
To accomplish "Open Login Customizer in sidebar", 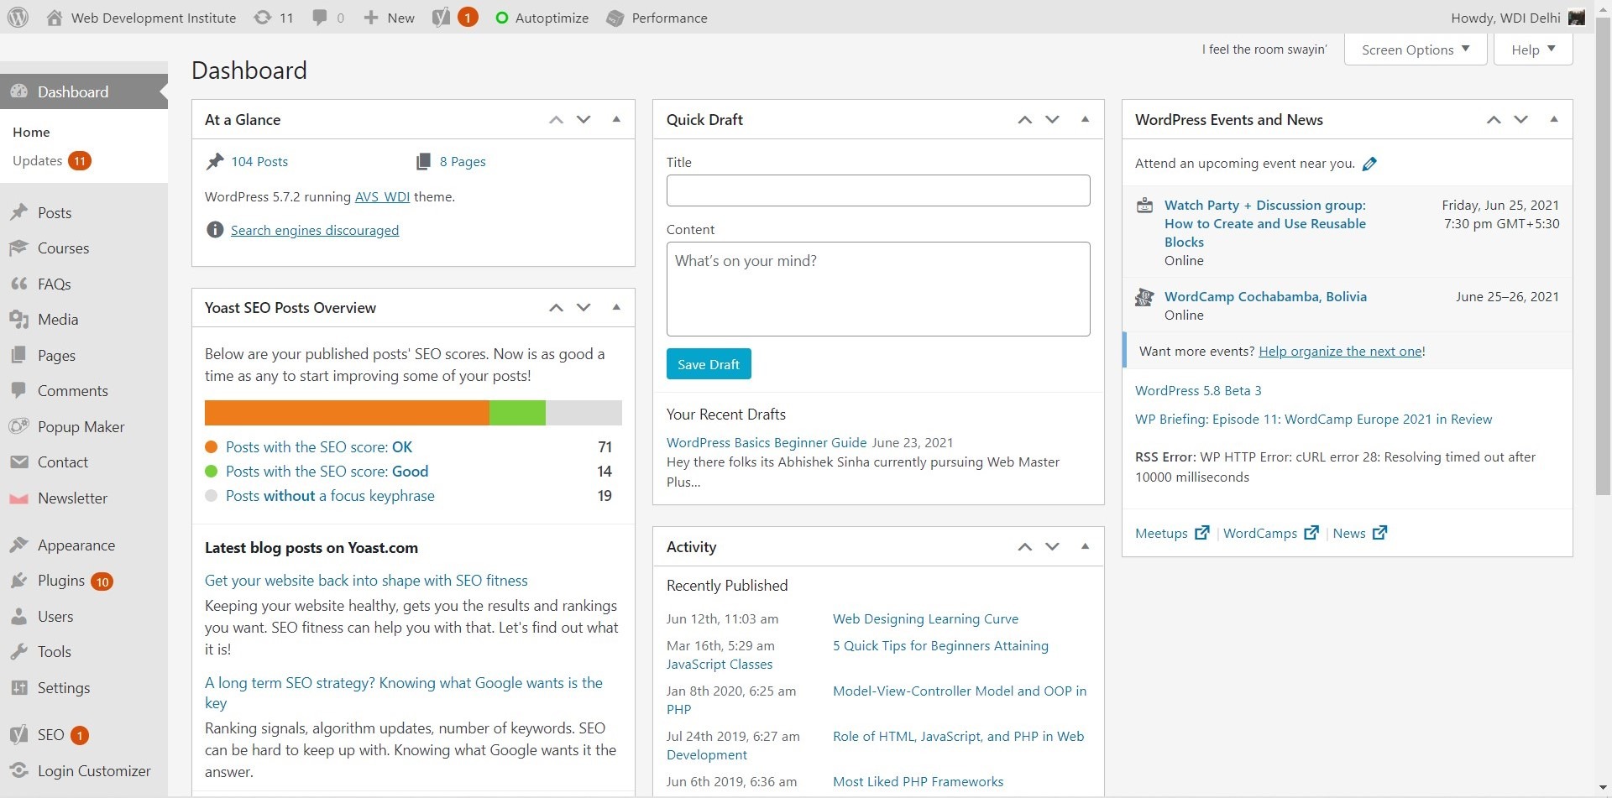I will (x=93, y=771).
